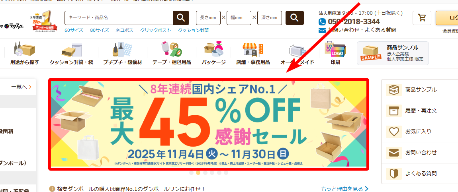The height and width of the screenshot is (192, 458).
Task: Select the second carousel dot indicator
Action: tap(198, 173)
